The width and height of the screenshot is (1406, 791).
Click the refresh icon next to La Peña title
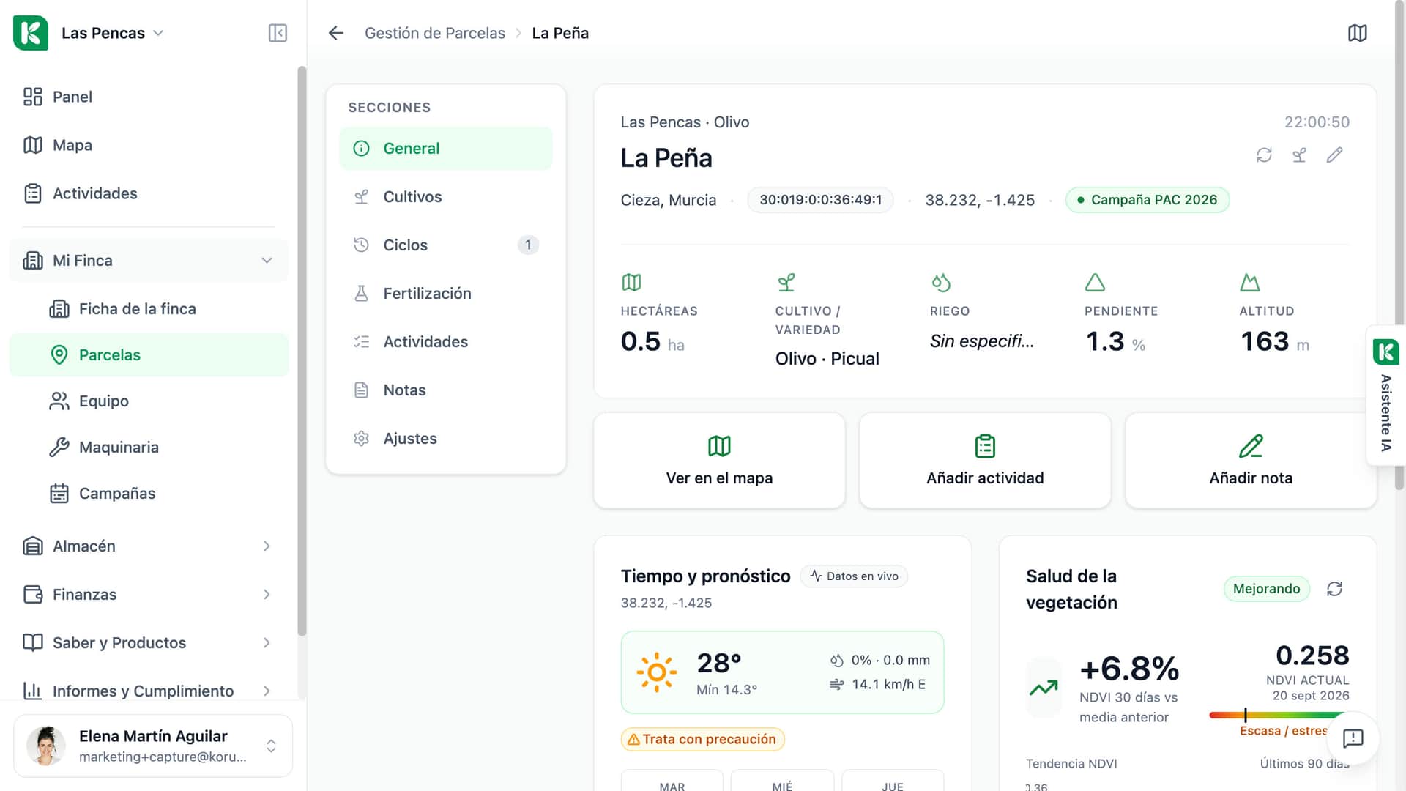tap(1264, 155)
